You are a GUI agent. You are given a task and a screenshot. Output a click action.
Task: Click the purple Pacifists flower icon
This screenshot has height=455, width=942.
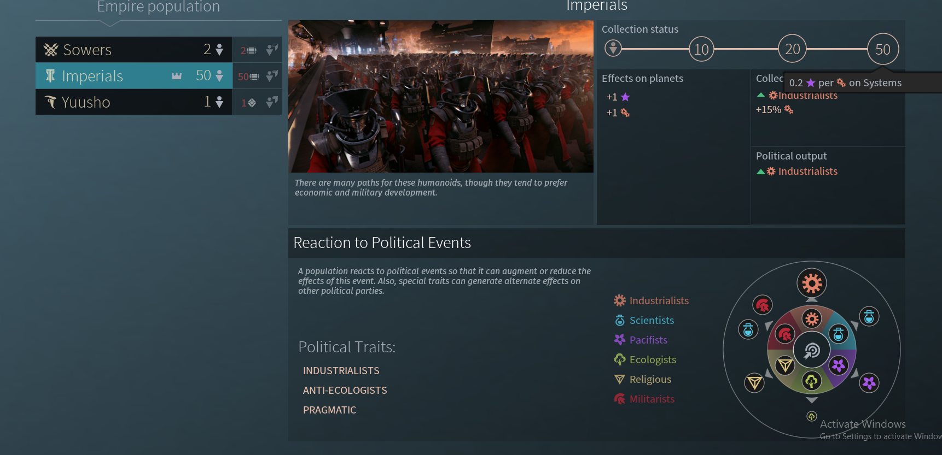[839, 364]
